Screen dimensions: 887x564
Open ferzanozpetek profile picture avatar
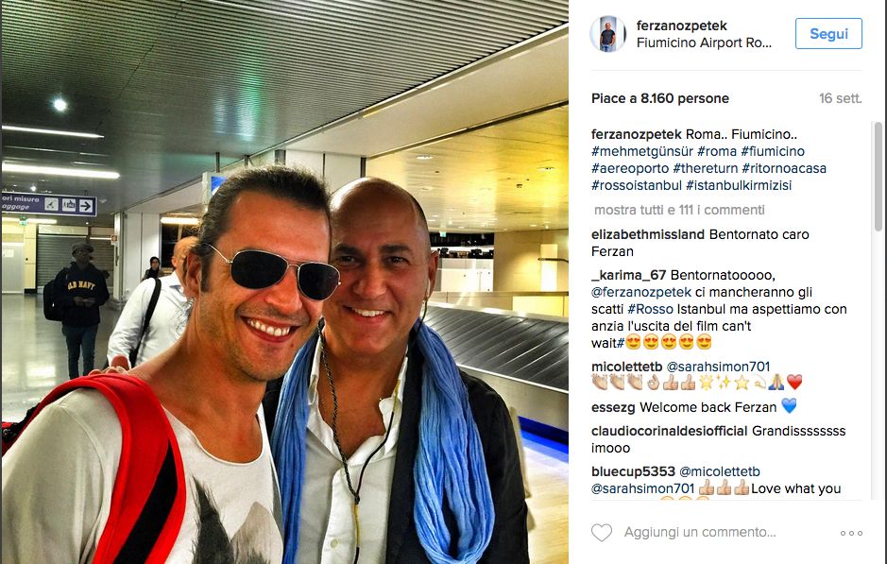[x=607, y=34]
